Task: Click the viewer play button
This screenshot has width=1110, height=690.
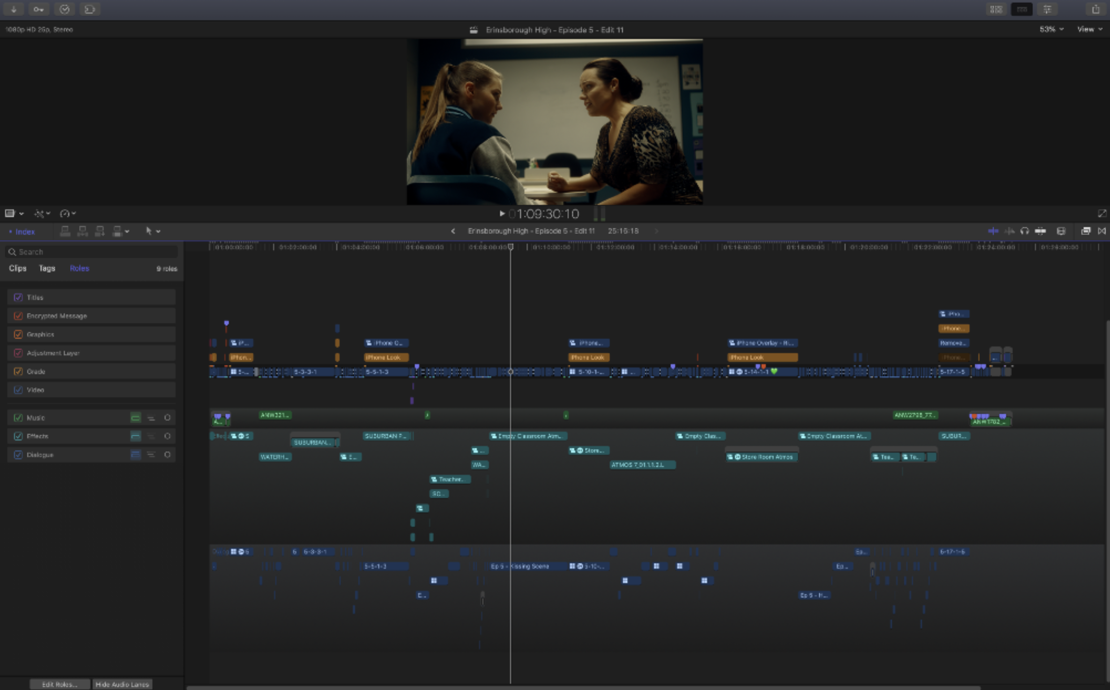Action: (502, 213)
